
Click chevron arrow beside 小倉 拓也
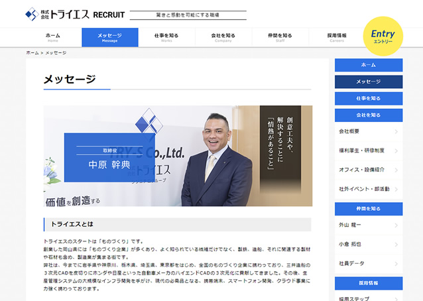396,245
